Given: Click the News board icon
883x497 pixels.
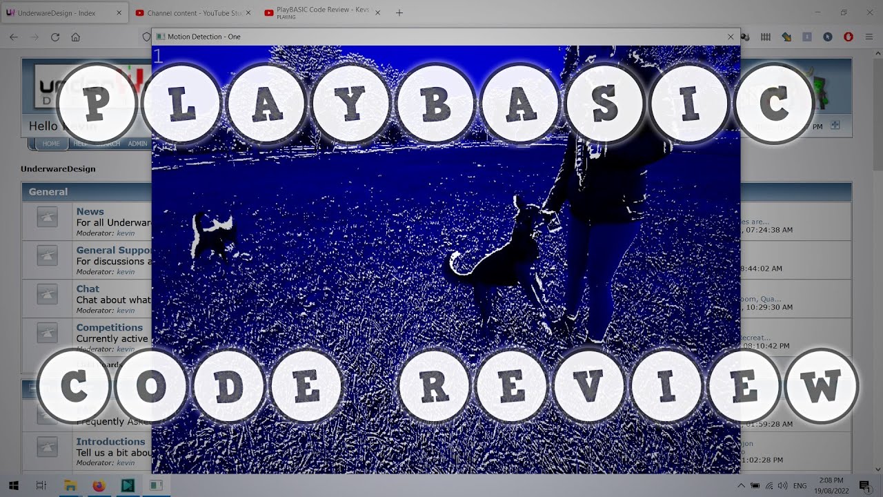Looking at the screenshot, I should (47, 217).
